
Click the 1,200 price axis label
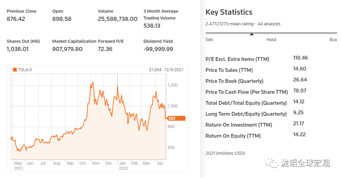(172, 85)
